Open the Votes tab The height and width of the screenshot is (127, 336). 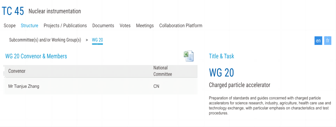pyautogui.click(x=125, y=26)
